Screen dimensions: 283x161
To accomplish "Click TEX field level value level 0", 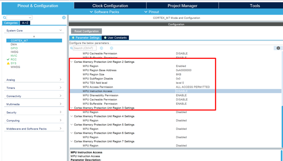I will point(180,83).
